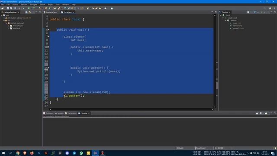277x156 pixels.
Task: Open the Search menu
Action: (42, 5)
